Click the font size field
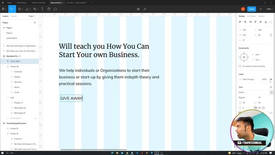This screenshot has height=155, width=275. pos(260,98)
